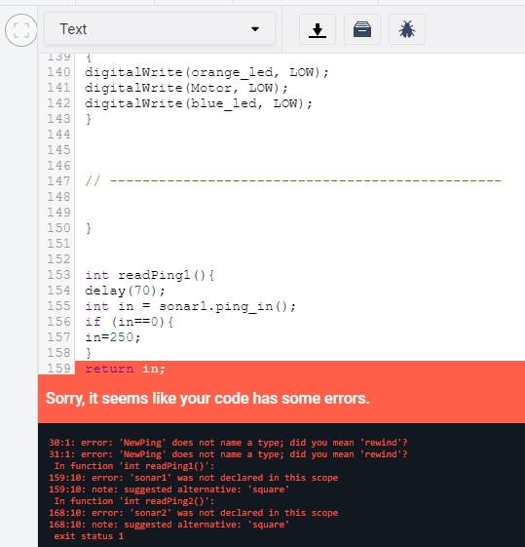Screen dimensions: 525x547
Task: Click line number 140 in gutter
Action: [x=58, y=72]
